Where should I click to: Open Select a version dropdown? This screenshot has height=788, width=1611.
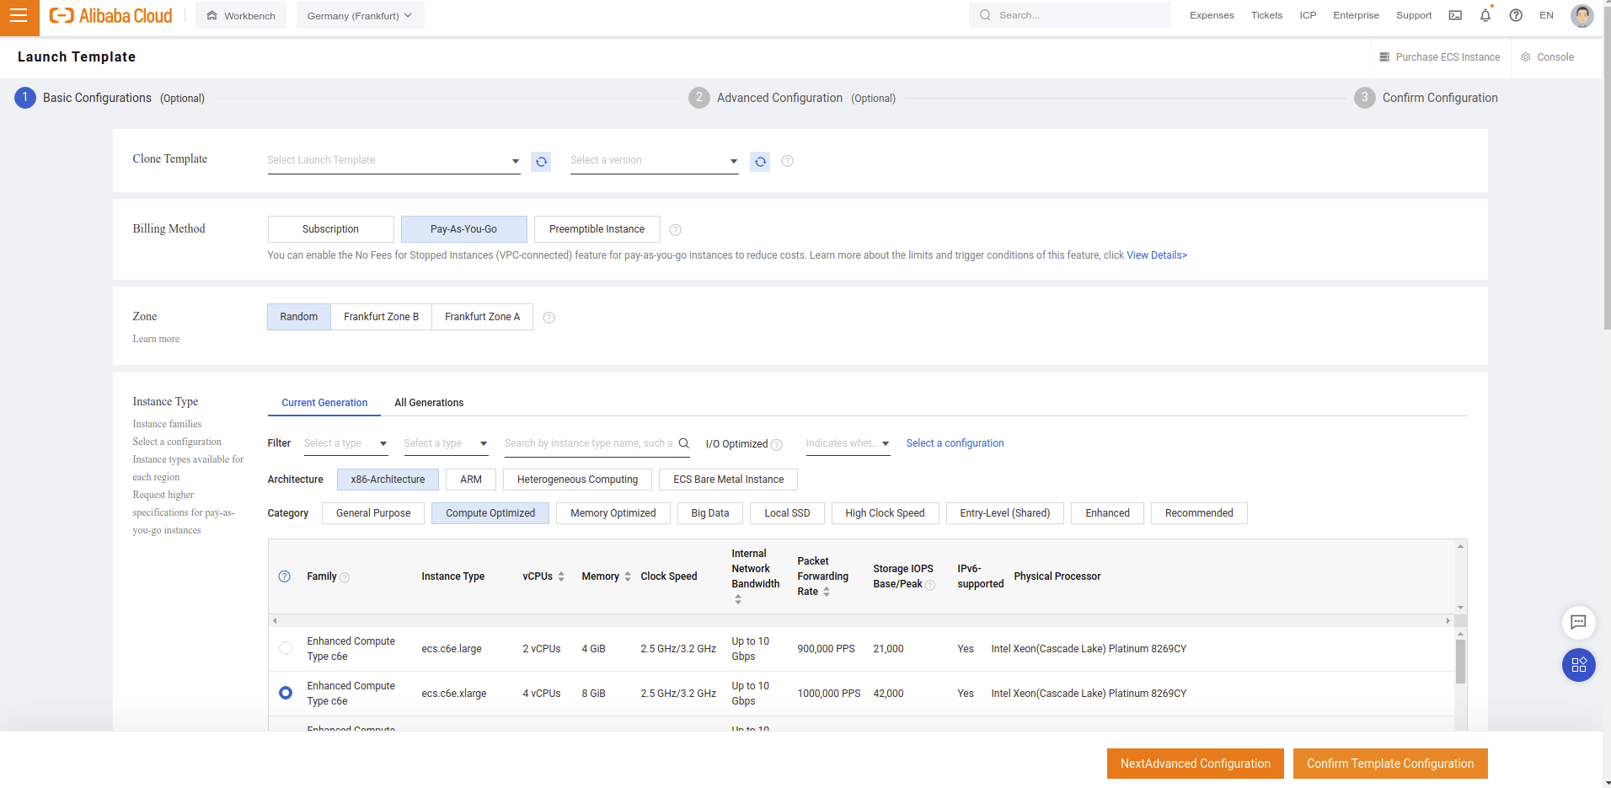[x=654, y=161]
